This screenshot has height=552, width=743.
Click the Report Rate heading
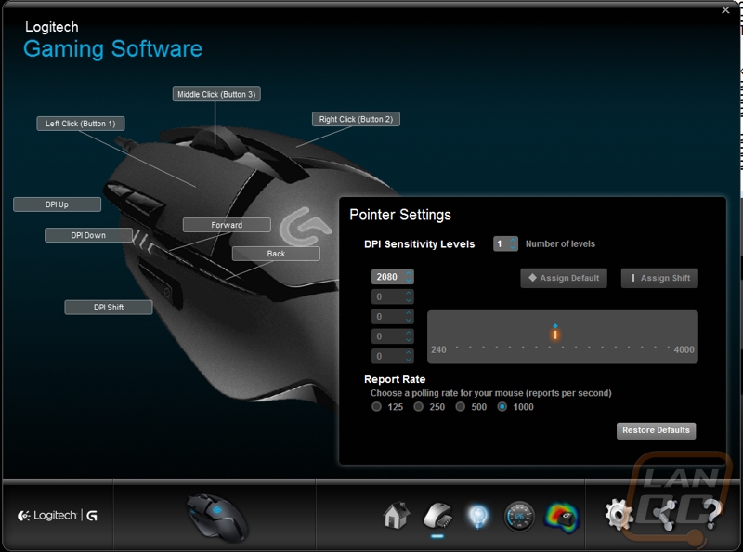[x=395, y=379]
